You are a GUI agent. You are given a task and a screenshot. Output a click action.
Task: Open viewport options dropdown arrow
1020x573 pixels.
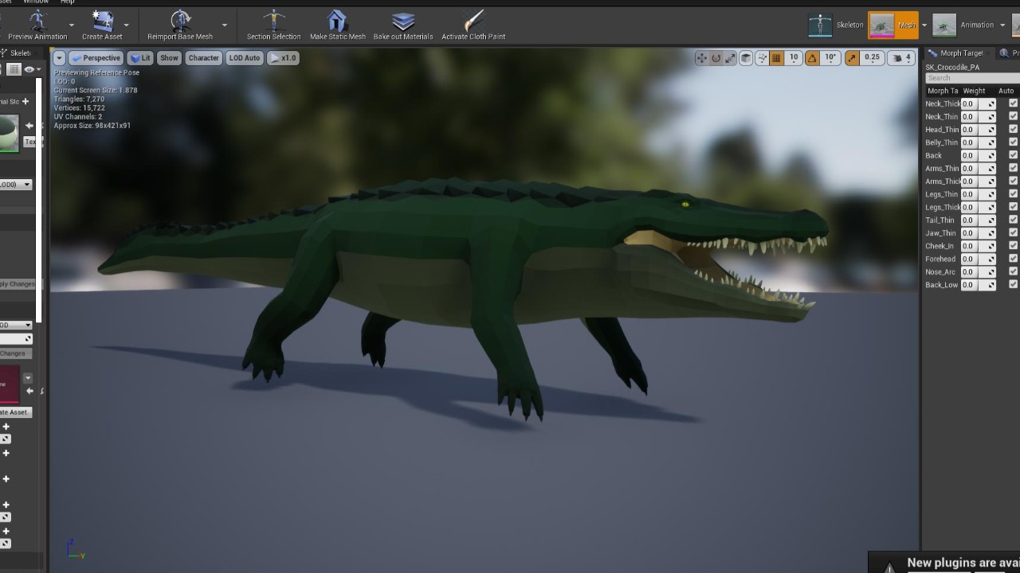click(x=59, y=58)
